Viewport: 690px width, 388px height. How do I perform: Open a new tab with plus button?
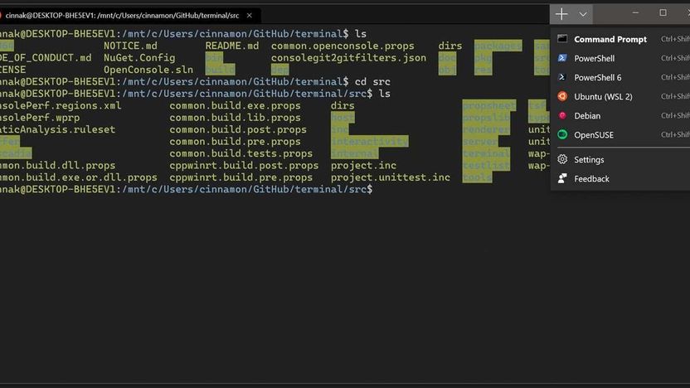click(x=561, y=14)
